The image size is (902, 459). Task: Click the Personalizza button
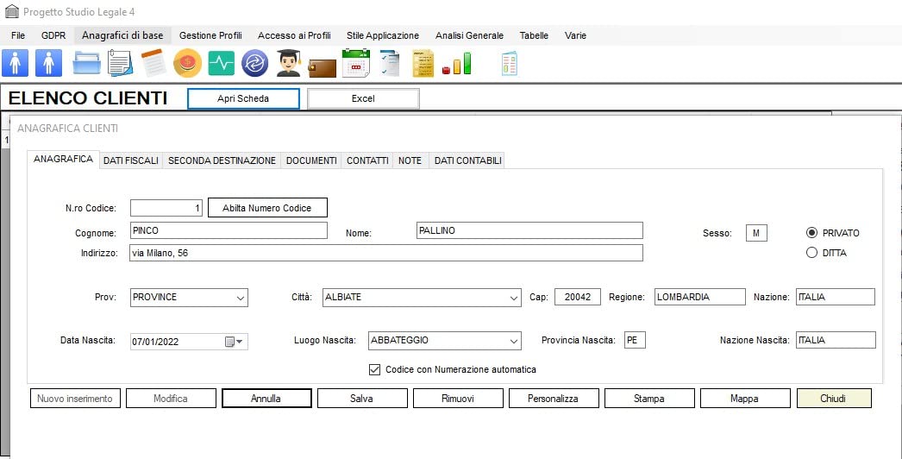554,398
